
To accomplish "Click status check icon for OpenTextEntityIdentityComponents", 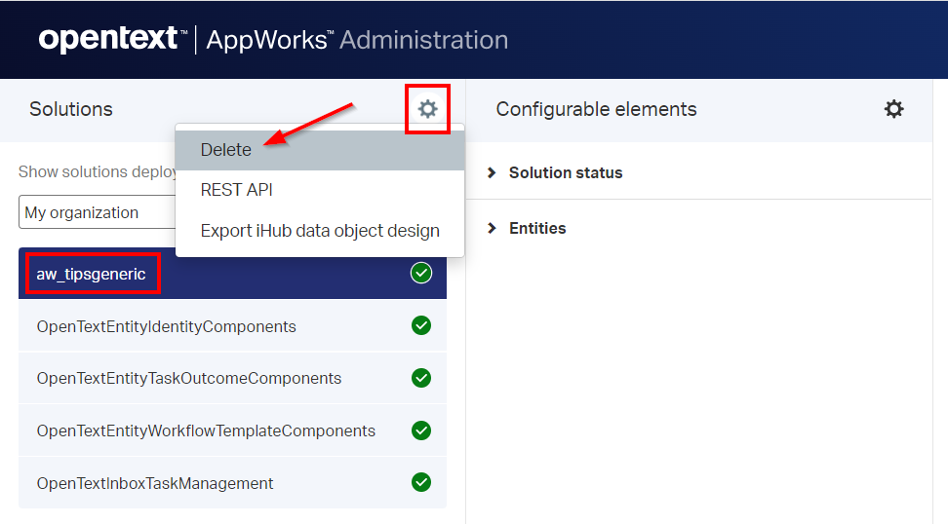I will [421, 326].
